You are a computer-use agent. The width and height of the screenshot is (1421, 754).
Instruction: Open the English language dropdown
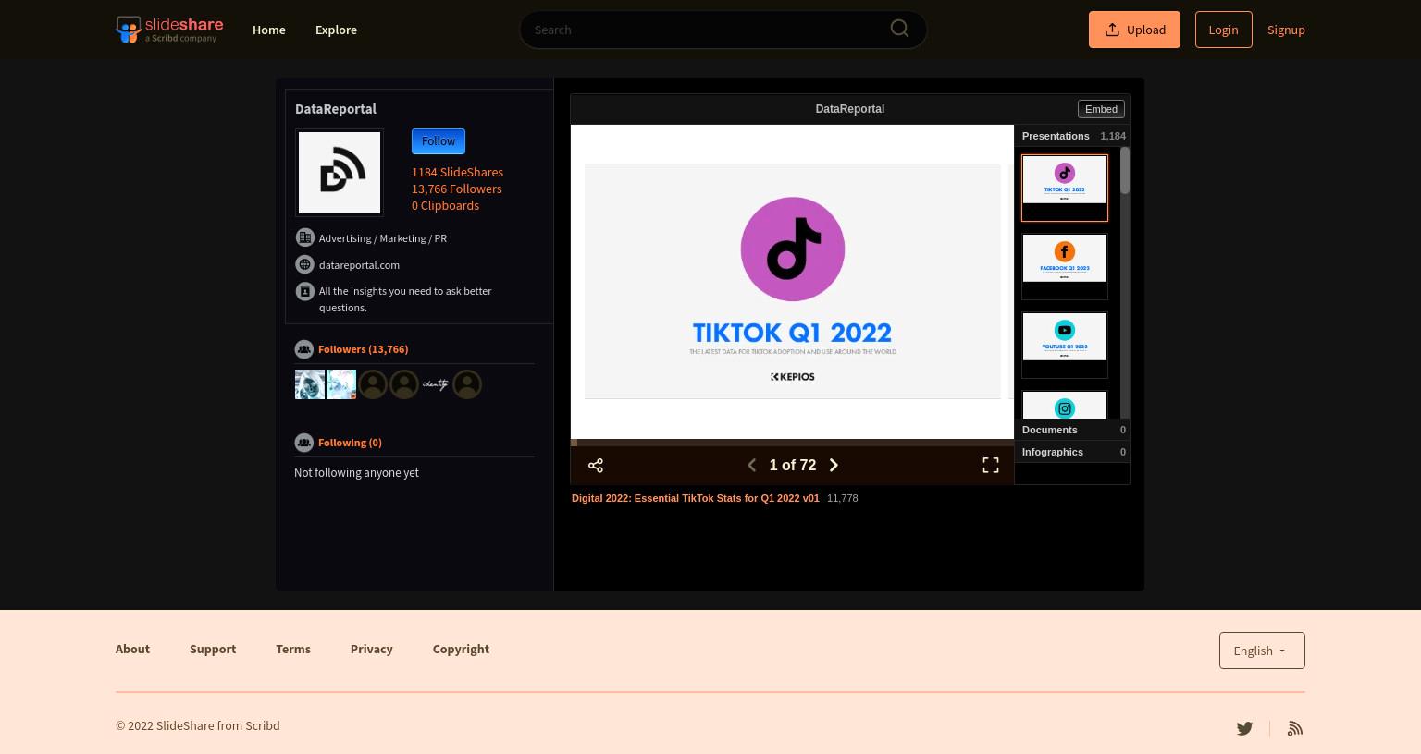click(1262, 651)
